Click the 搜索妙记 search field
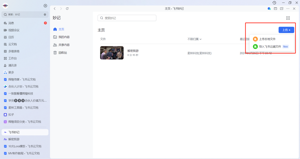The width and height of the screenshot is (300, 159). (127, 18)
